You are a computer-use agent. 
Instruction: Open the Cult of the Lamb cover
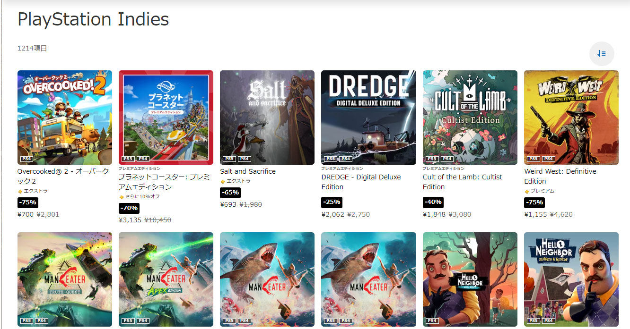coord(470,118)
